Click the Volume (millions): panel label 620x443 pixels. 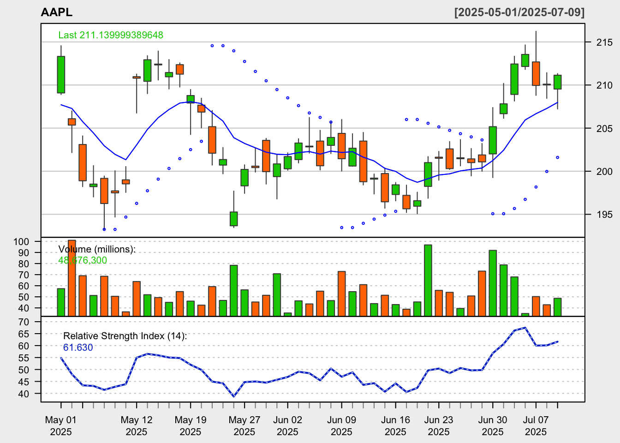[x=97, y=249]
